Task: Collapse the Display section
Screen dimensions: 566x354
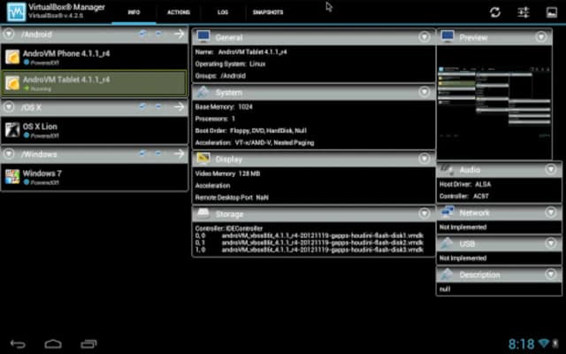Action: pyautogui.click(x=424, y=158)
